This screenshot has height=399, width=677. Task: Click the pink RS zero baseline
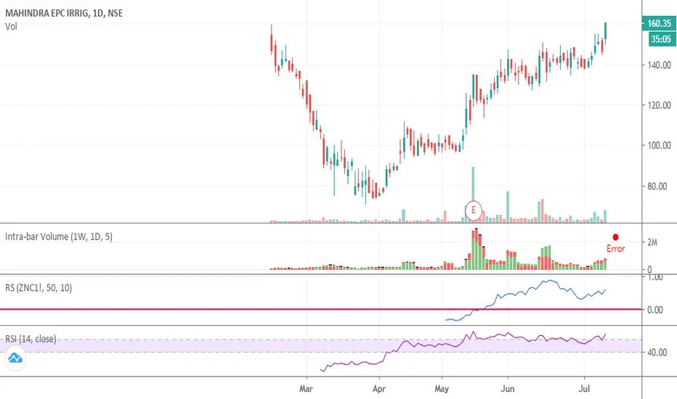pyautogui.click(x=321, y=309)
